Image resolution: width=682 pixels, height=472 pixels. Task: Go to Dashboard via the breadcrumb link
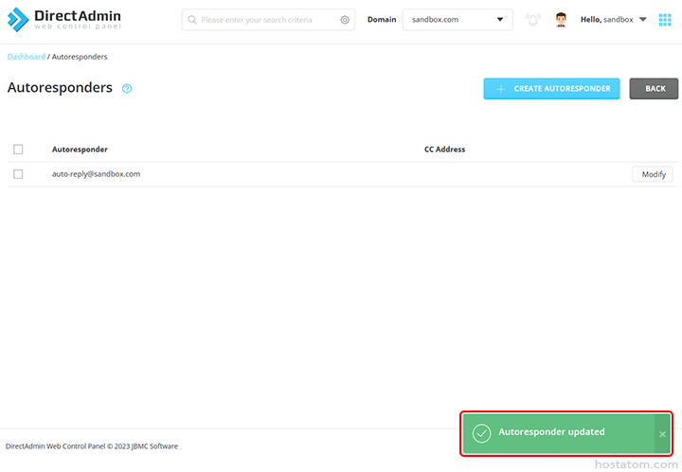[x=27, y=57]
